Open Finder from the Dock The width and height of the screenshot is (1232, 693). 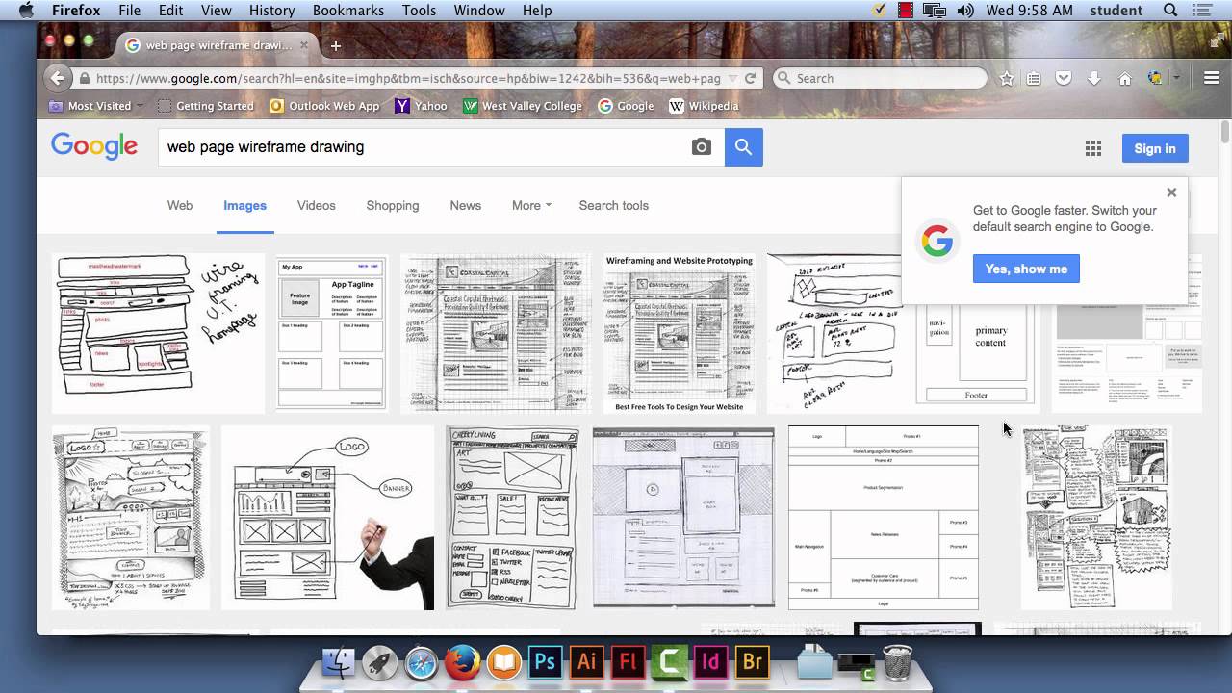click(339, 663)
